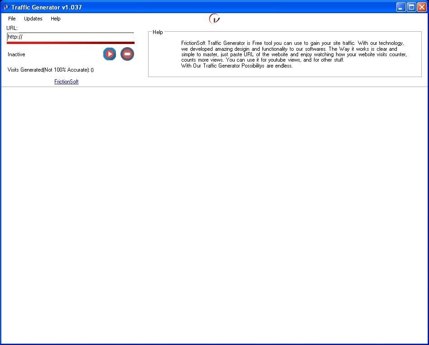Click the app icon in the title bar
This screenshot has width=429, height=345.
point(6,7)
